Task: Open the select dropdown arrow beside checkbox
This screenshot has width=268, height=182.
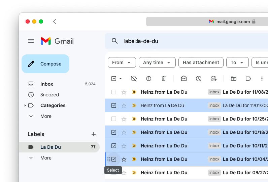Action: (121, 79)
